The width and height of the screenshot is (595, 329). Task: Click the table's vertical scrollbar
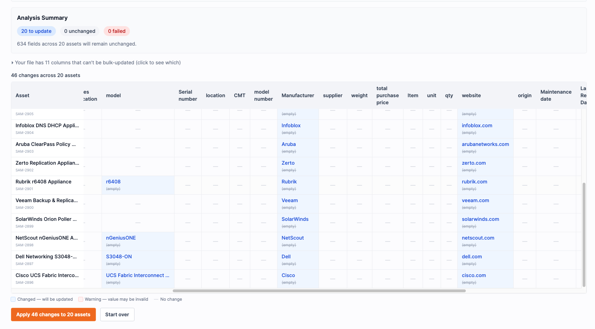584,234
